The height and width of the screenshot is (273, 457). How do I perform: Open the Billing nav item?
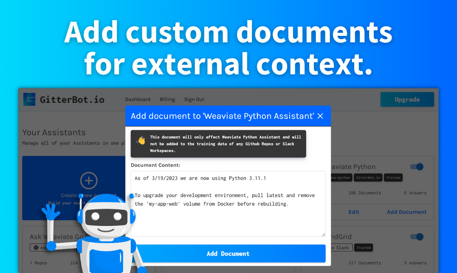pyautogui.click(x=167, y=99)
